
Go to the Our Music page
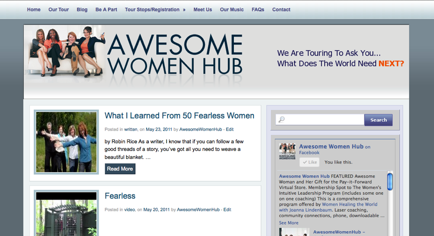[232, 10]
